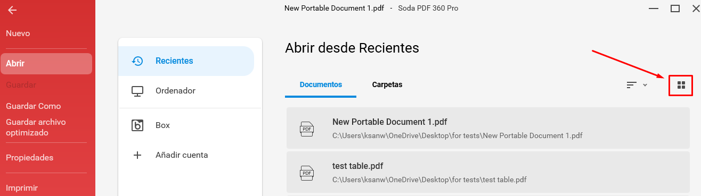Click the Box cloud service icon
The image size is (701, 196).
[137, 125]
